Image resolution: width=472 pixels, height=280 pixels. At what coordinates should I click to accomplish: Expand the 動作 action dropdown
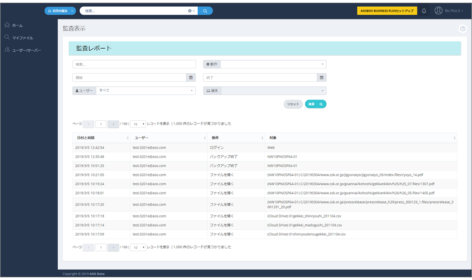[273, 64]
